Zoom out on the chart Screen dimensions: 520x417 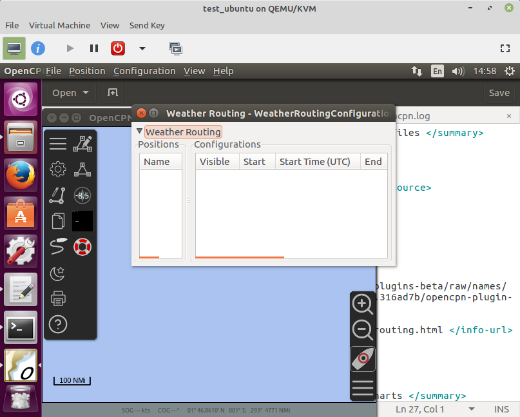point(363,330)
